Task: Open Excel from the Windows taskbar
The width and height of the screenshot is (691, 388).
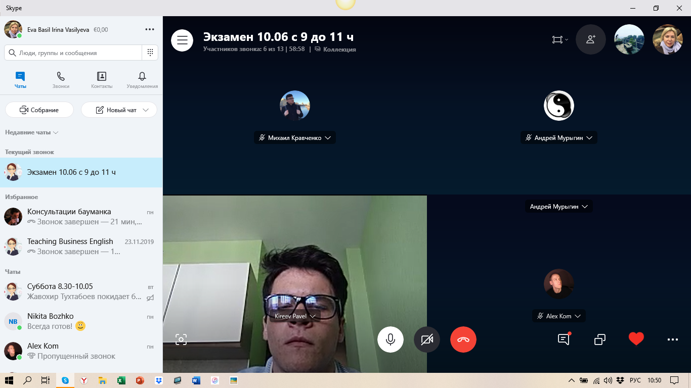Action: (x=121, y=380)
